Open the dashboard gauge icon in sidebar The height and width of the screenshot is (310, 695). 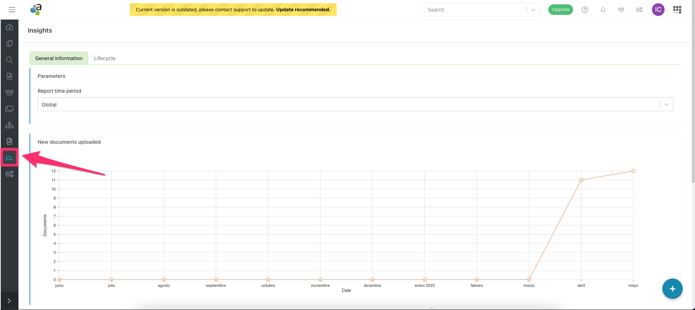pos(9,28)
